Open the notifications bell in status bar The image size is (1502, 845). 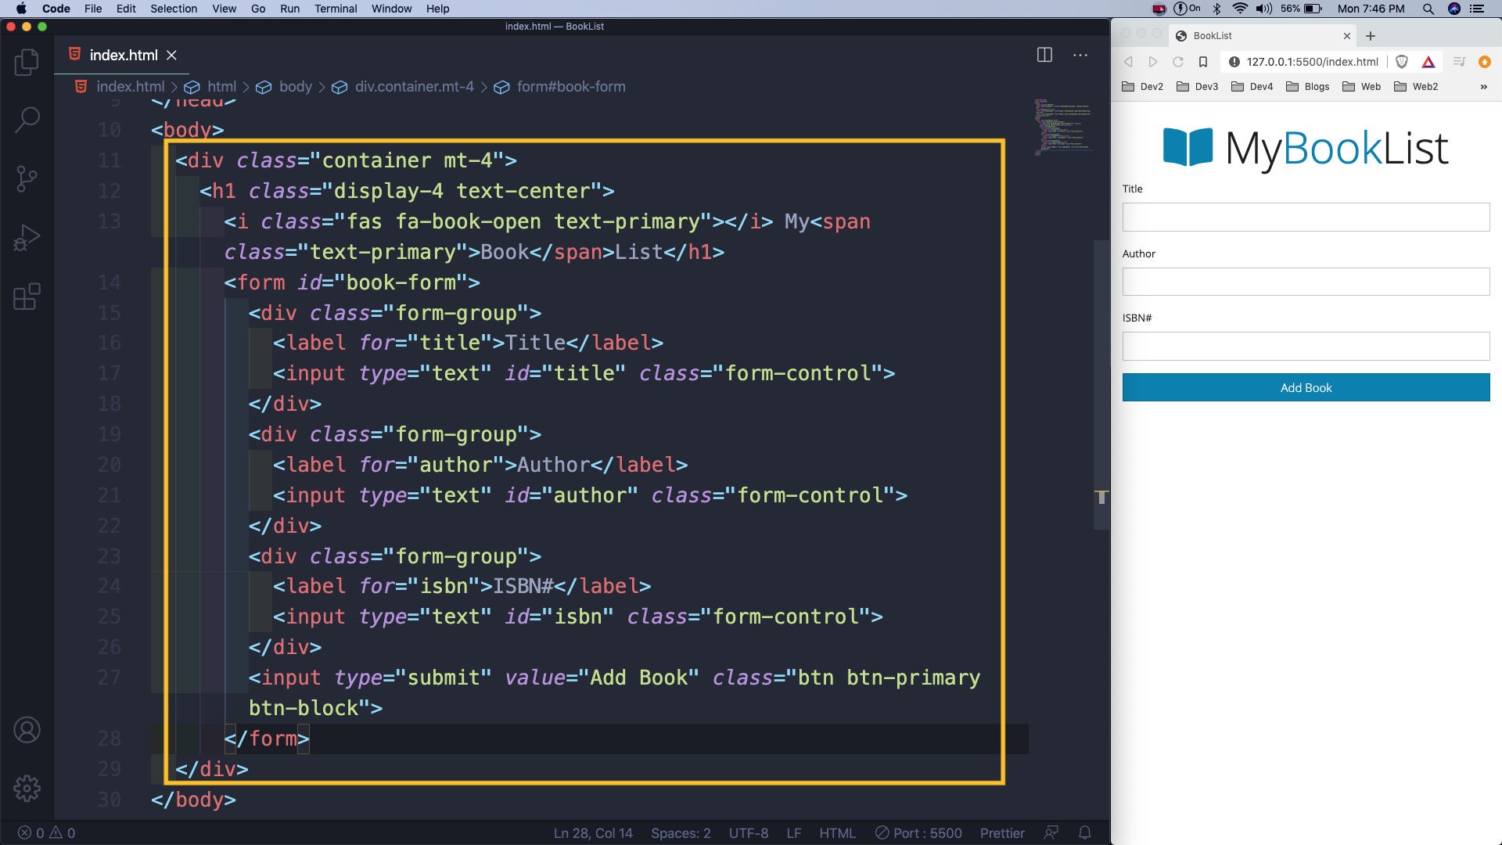(x=1085, y=833)
